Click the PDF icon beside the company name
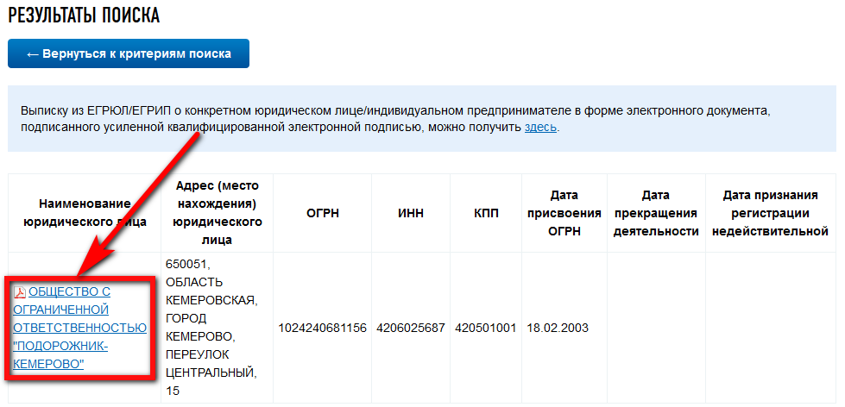845x407 pixels. click(21, 291)
